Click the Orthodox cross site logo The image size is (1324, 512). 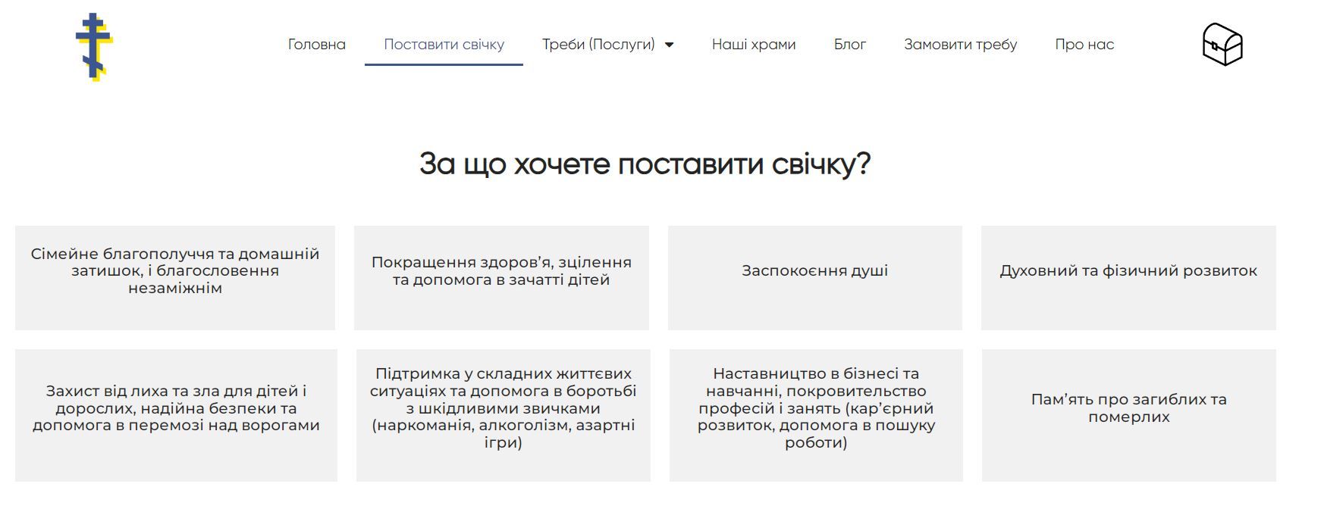[94, 47]
